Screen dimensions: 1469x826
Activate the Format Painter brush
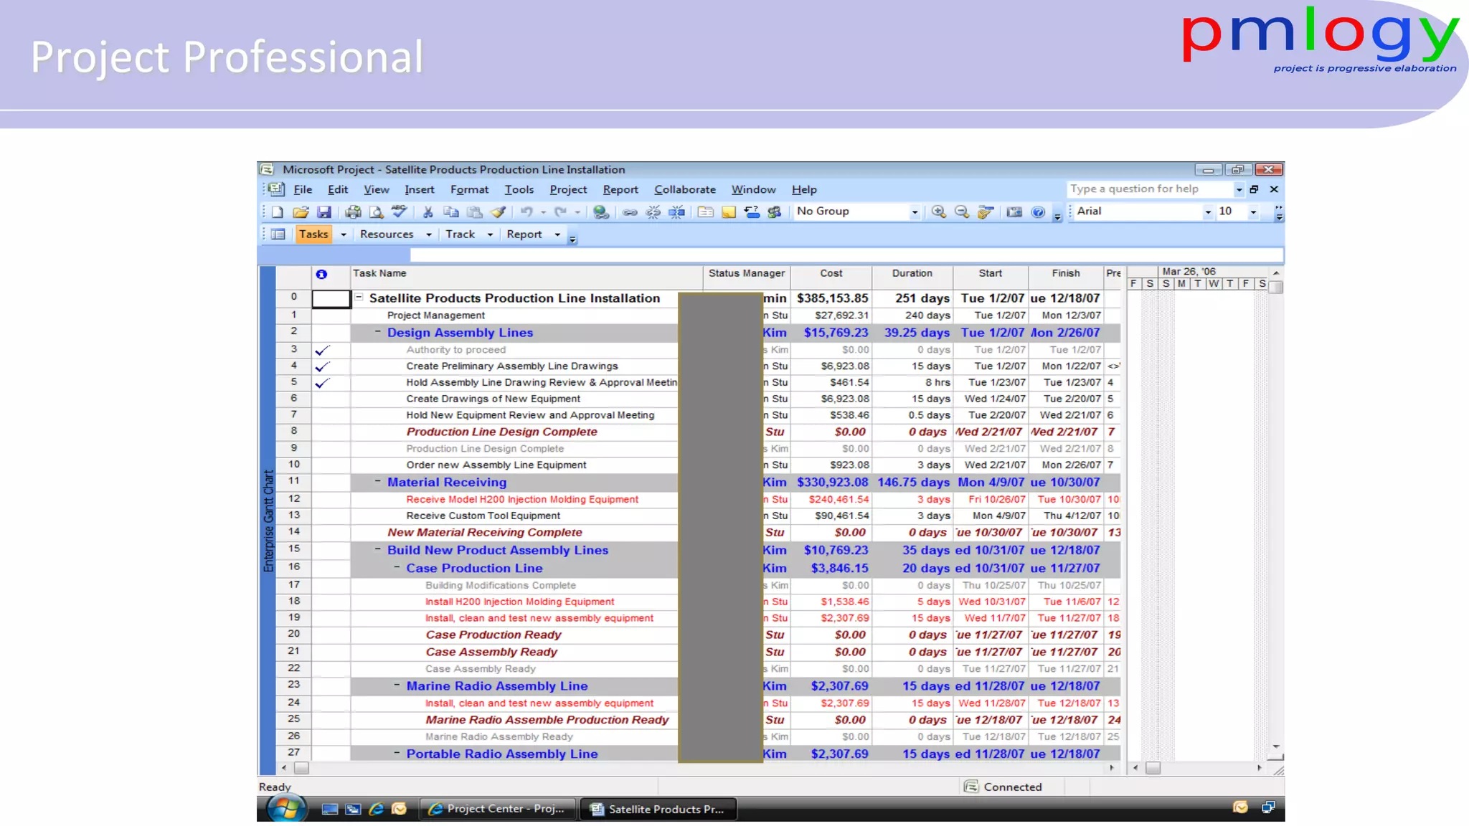tap(498, 212)
